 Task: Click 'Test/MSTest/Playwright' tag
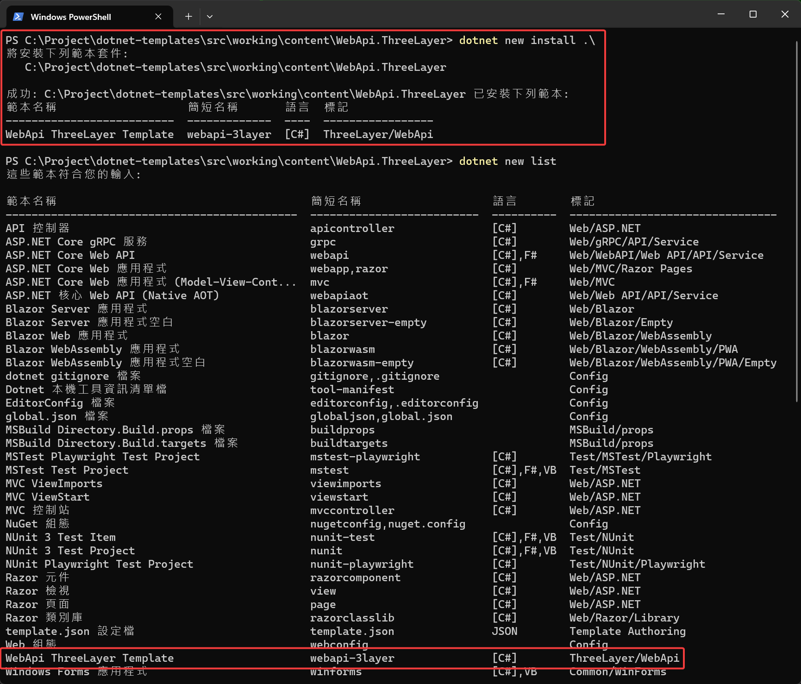[x=641, y=457]
